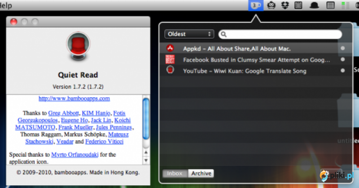Click the blue scrollbar thumb in credits
Viewport: 359px width, 188px height.
146,119
